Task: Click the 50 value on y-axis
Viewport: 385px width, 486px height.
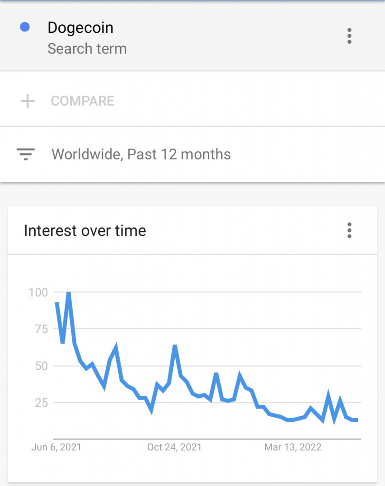Action: tap(41, 366)
